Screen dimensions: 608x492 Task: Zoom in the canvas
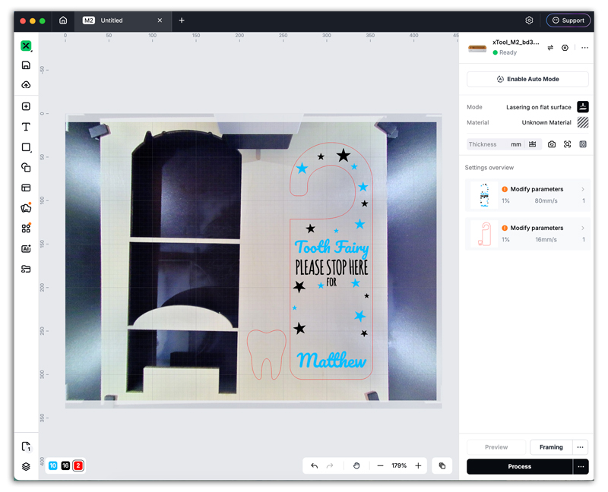[x=418, y=465]
